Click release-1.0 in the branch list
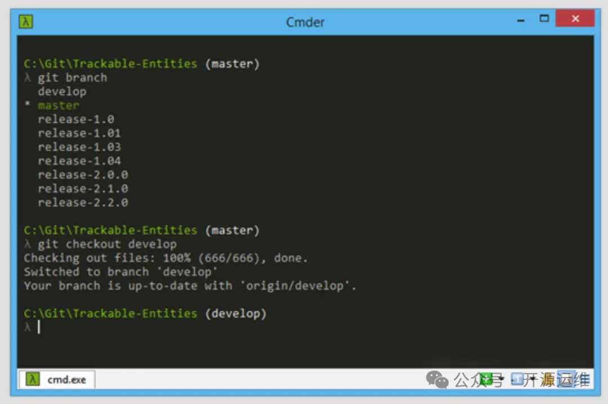This screenshot has width=608, height=404. (76, 119)
